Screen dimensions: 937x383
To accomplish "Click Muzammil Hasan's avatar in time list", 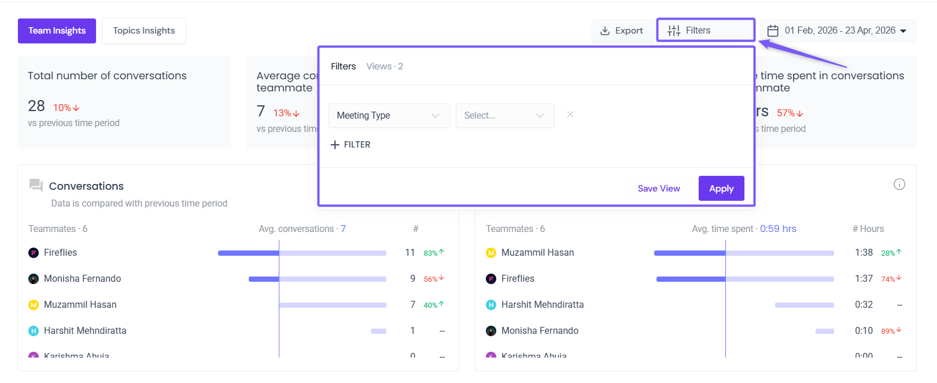I will click(x=491, y=253).
